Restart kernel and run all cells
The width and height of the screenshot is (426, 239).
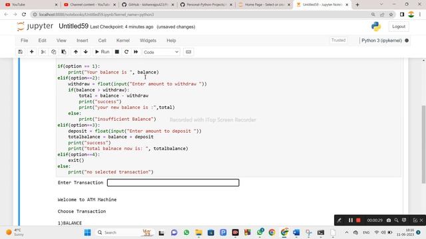point(136,52)
